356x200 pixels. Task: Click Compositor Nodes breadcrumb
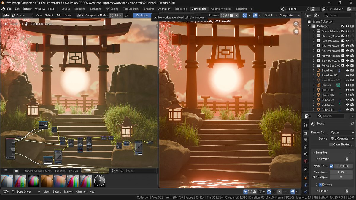[42, 24]
